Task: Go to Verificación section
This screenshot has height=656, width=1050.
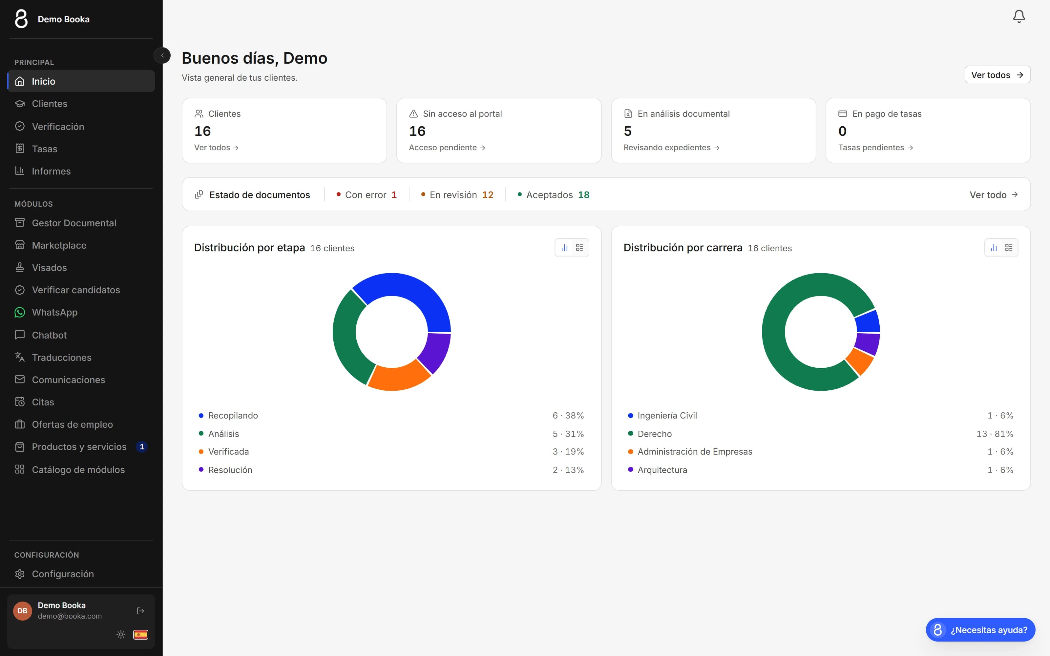Action: pyautogui.click(x=81, y=126)
